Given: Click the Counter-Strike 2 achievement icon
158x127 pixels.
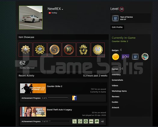Looking at the screenshot, I should [x=74, y=98].
